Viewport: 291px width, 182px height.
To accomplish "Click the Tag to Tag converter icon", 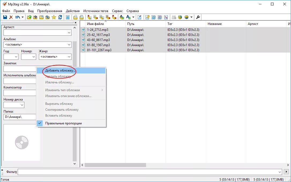I will [114, 17].
